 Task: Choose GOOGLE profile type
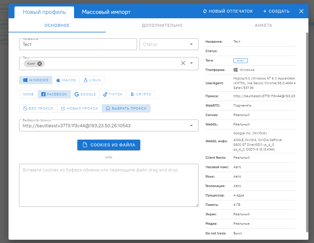click(x=85, y=94)
